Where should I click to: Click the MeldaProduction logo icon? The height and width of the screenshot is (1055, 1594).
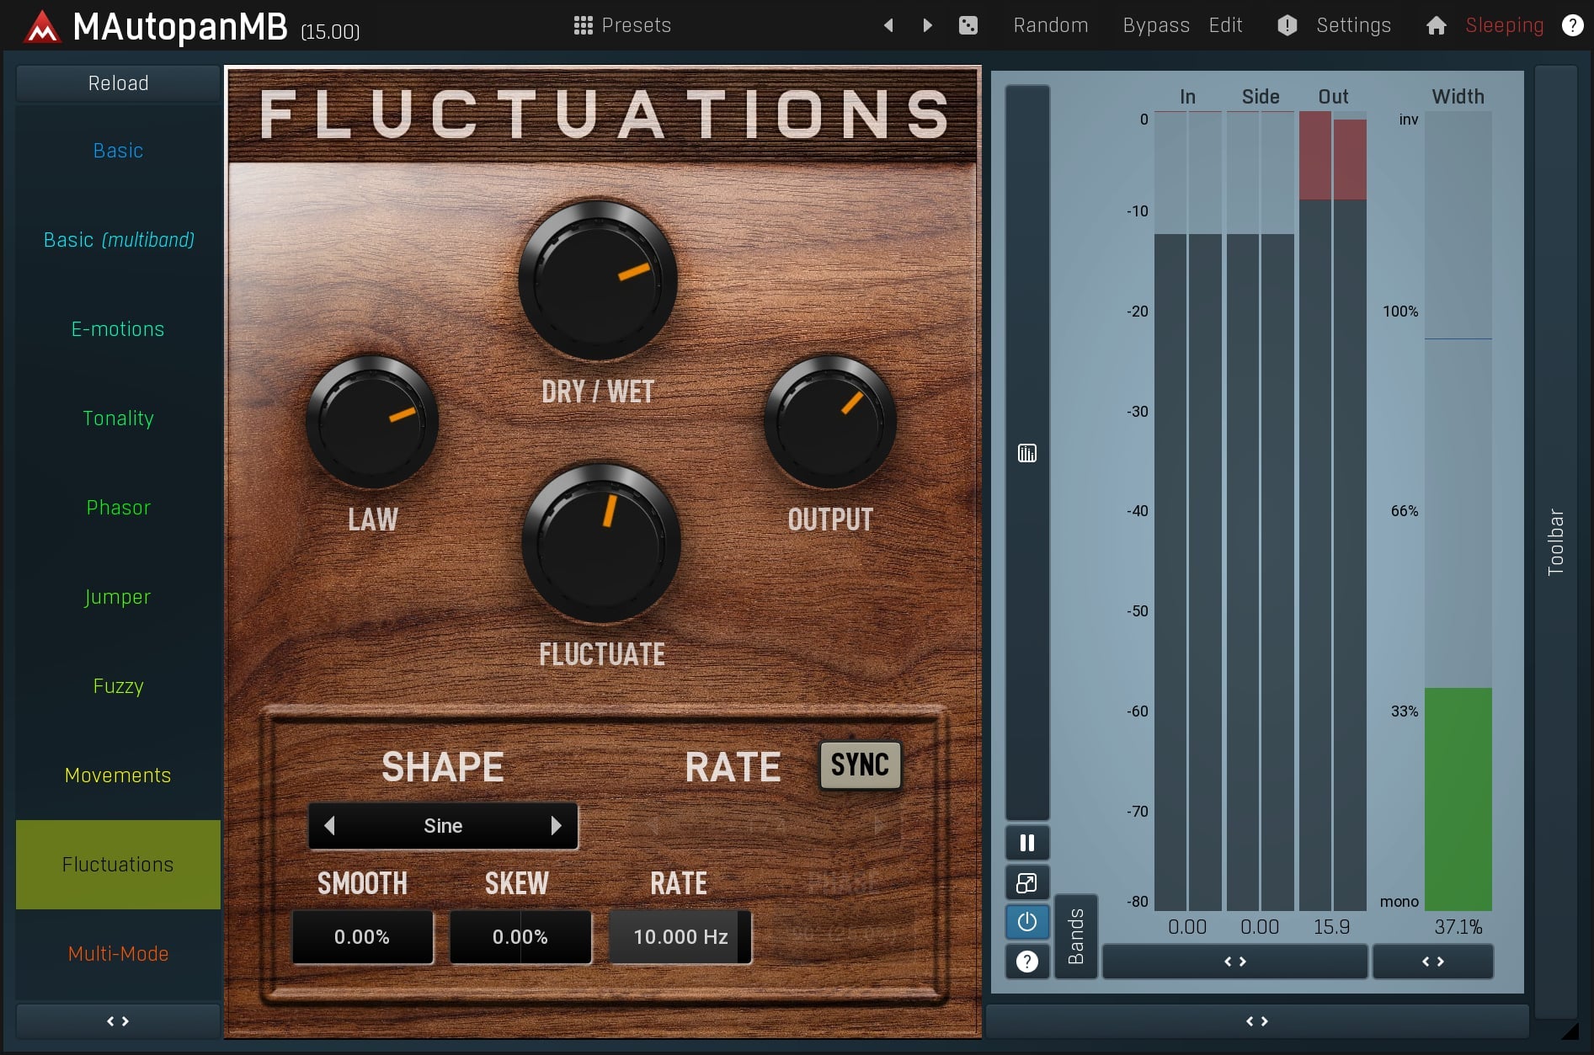pyautogui.click(x=41, y=26)
